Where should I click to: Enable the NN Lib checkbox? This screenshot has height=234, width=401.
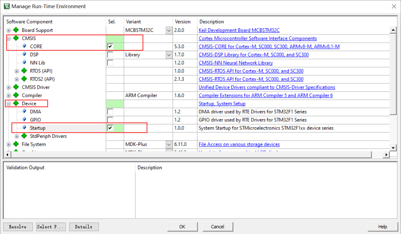[x=110, y=63]
